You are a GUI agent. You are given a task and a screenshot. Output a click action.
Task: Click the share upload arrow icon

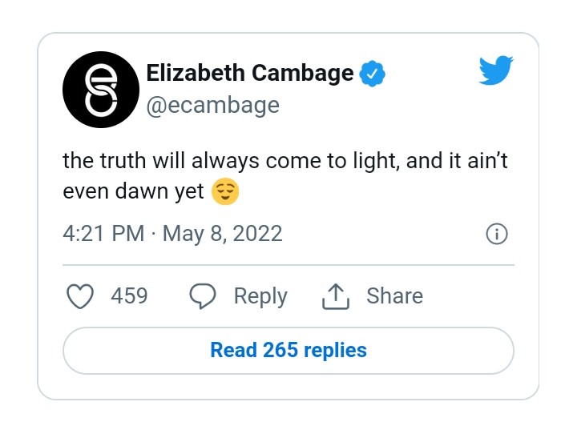coord(336,297)
